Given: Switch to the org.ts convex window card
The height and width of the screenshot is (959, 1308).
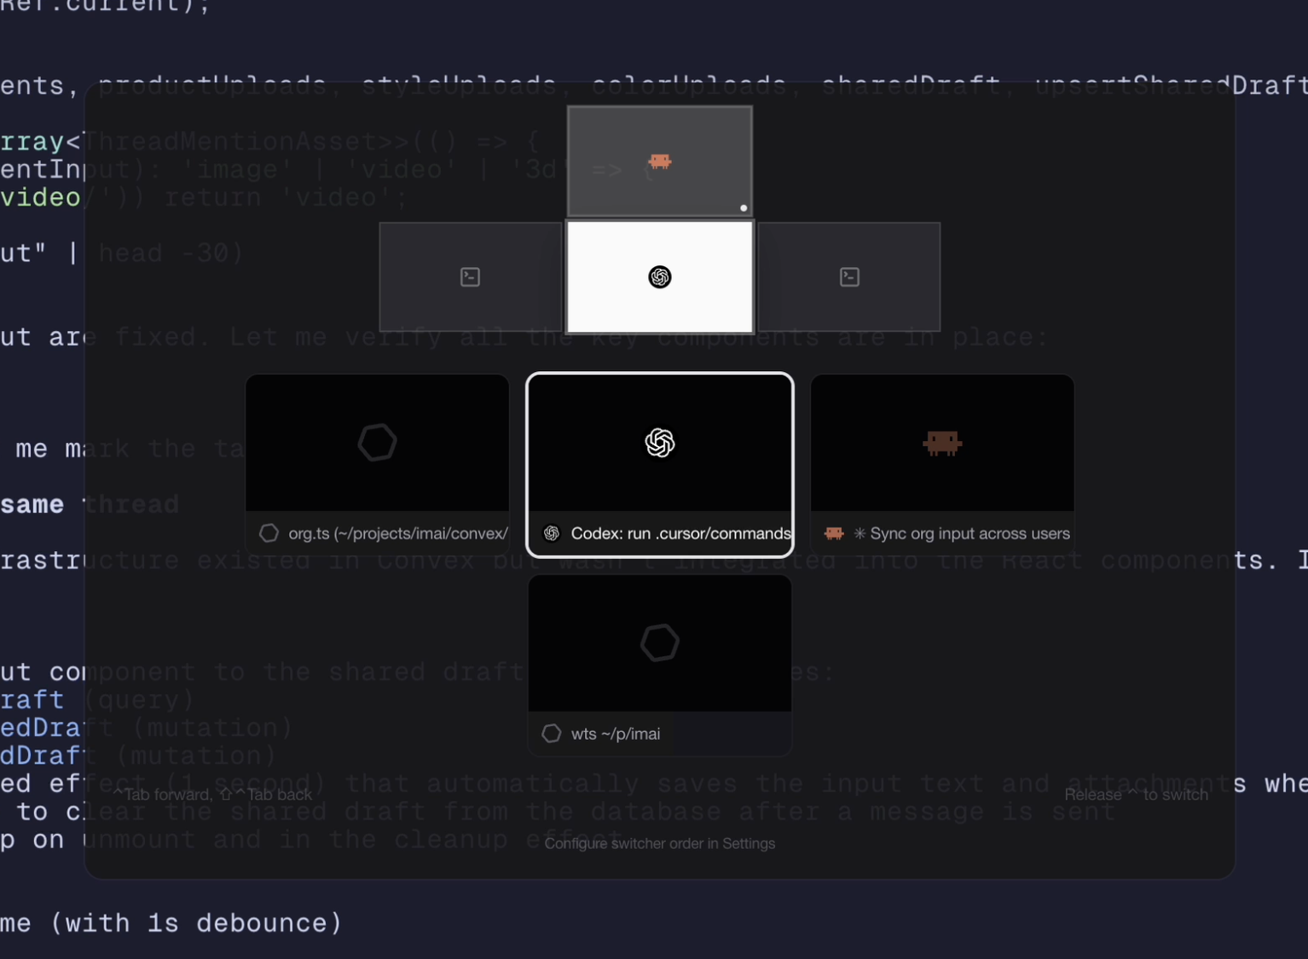Looking at the screenshot, I should (x=378, y=465).
